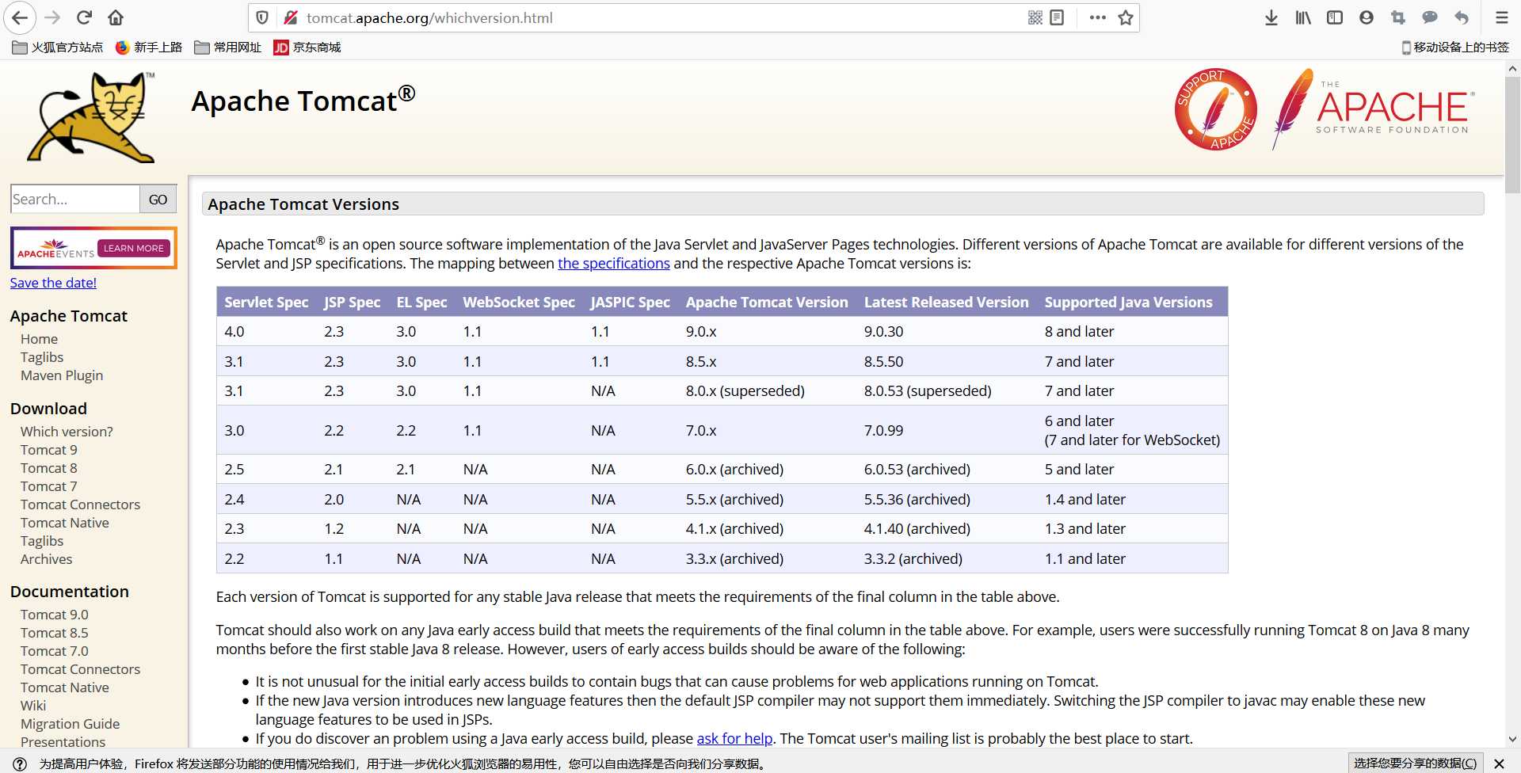Open Which version? sidebar link
Image resolution: width=1521 pixels, height=773 pixels.
click(67, 432)
